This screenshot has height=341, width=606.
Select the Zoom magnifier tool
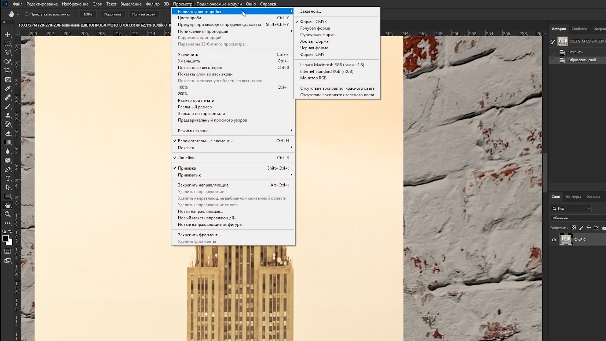[x=8, y=214]
